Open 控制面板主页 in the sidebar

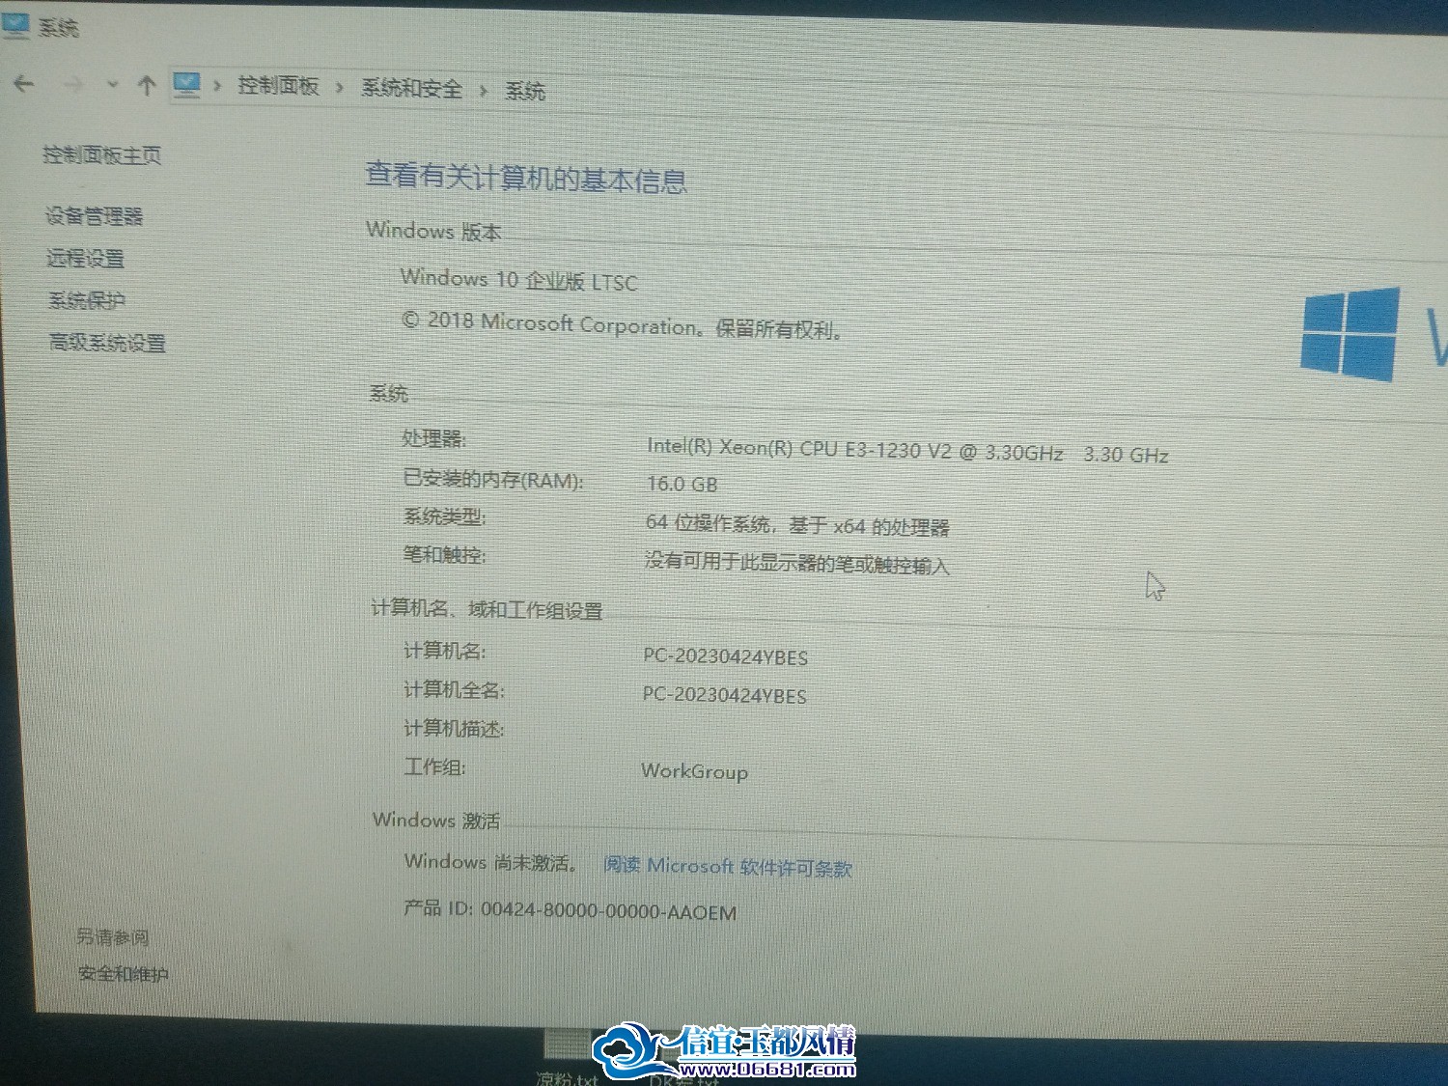pos(102,154)
